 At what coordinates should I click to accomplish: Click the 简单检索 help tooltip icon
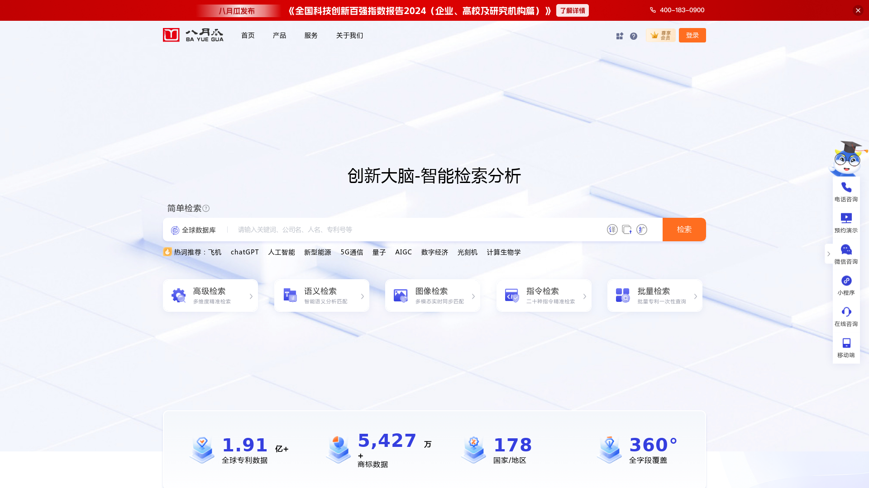(x=206, y=208)
